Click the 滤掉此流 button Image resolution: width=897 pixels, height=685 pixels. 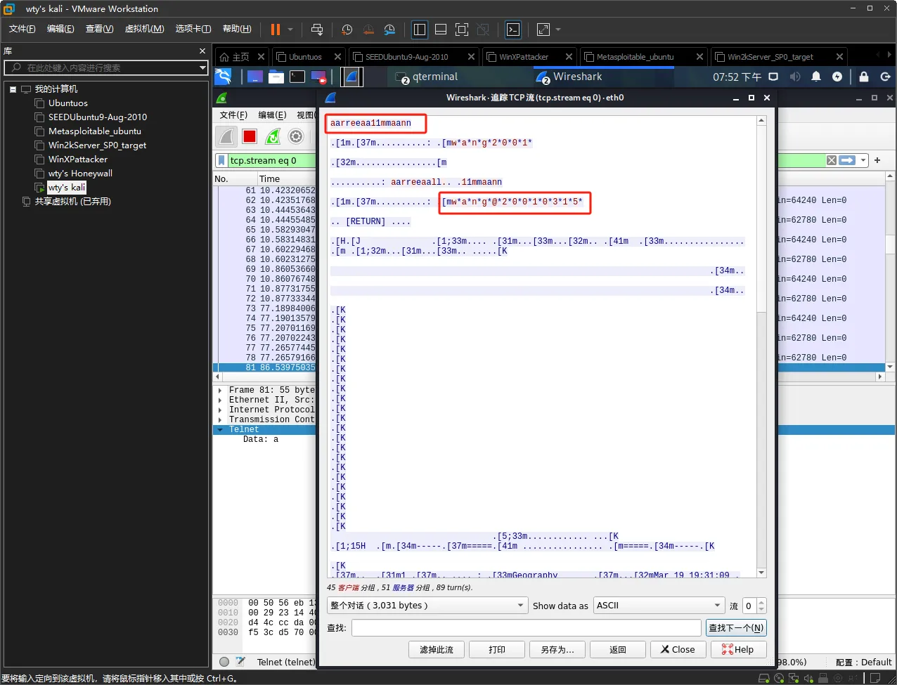pyautogui.click(x=437, y=650)
